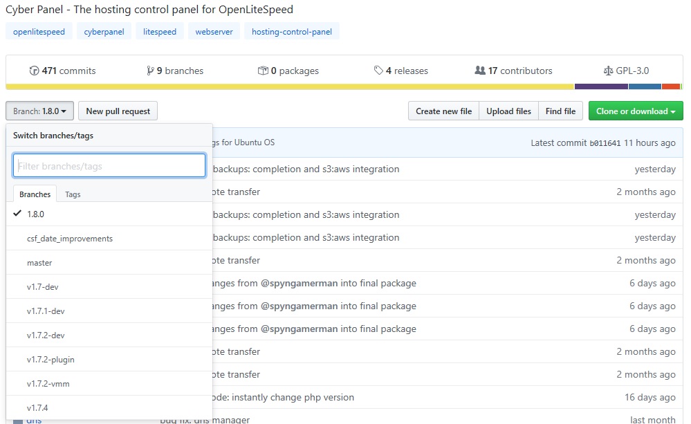Select the master branch from the list
Screen dimensions: 691x424
39,263
